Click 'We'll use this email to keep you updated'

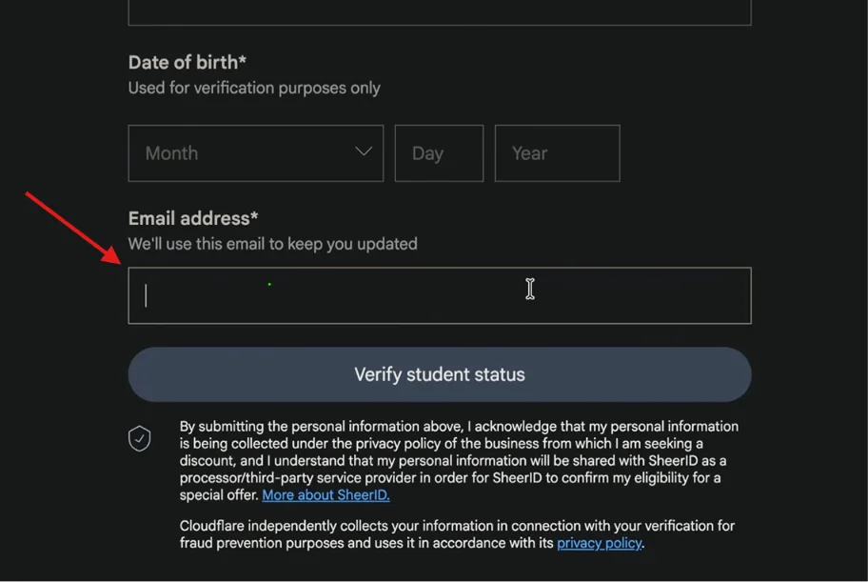tap(273, 244)
